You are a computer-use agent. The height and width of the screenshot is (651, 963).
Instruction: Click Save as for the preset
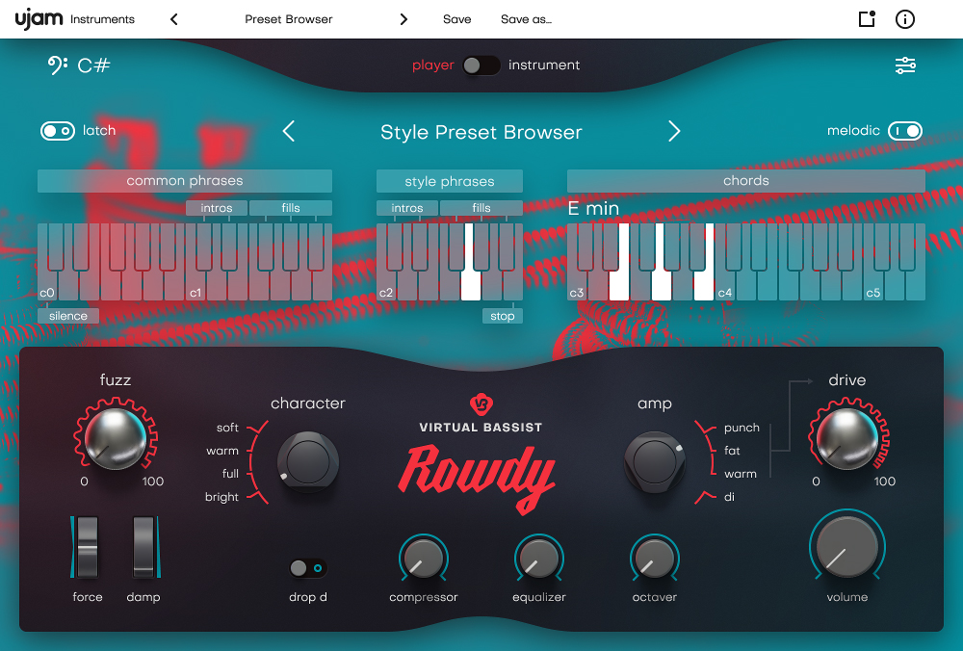click(x=526, y=18)
